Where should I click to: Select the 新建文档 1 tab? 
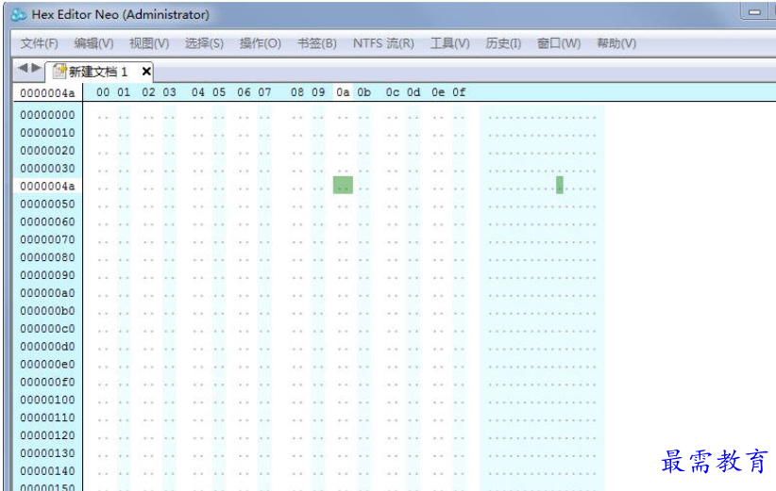pos(98,73)
